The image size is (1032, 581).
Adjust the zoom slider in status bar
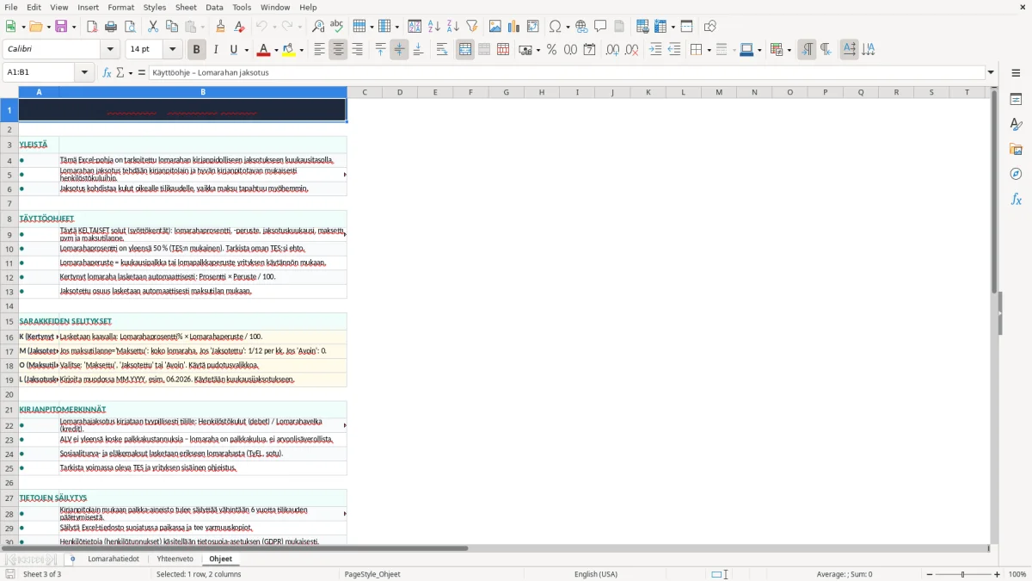[963, 574]
